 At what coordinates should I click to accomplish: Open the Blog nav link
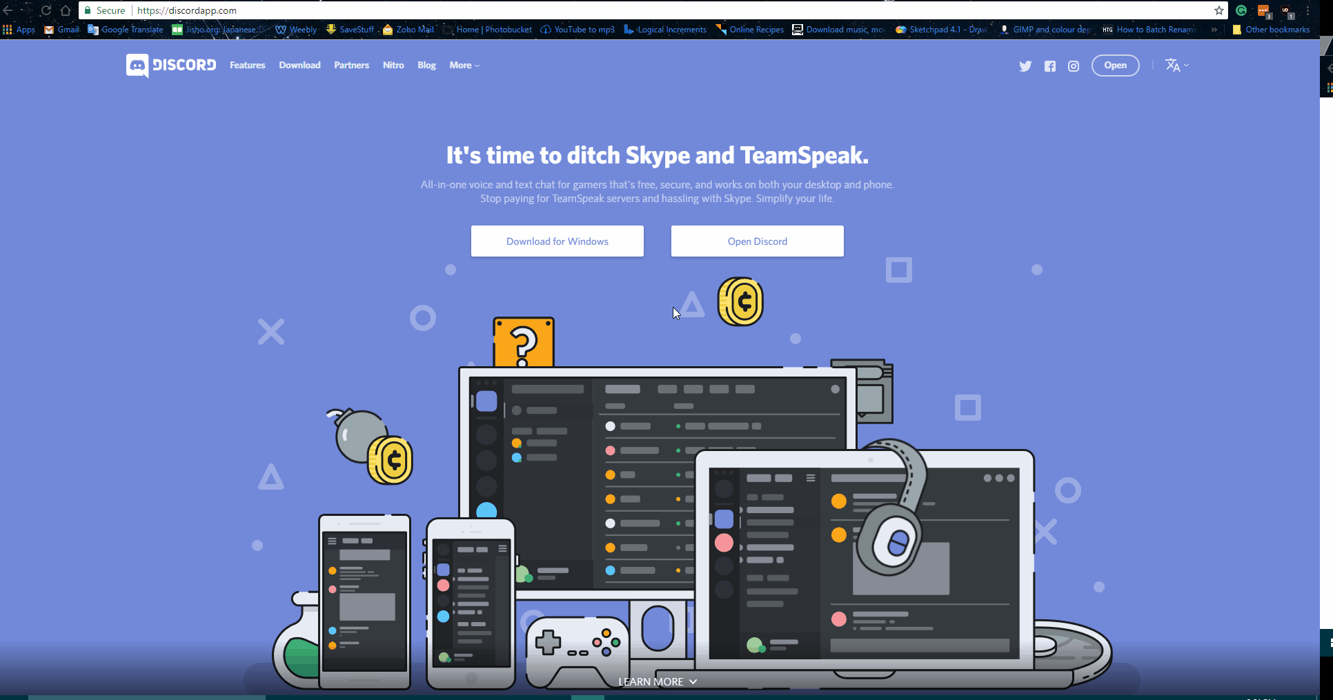pyautogui.click(x=427, y=66)
